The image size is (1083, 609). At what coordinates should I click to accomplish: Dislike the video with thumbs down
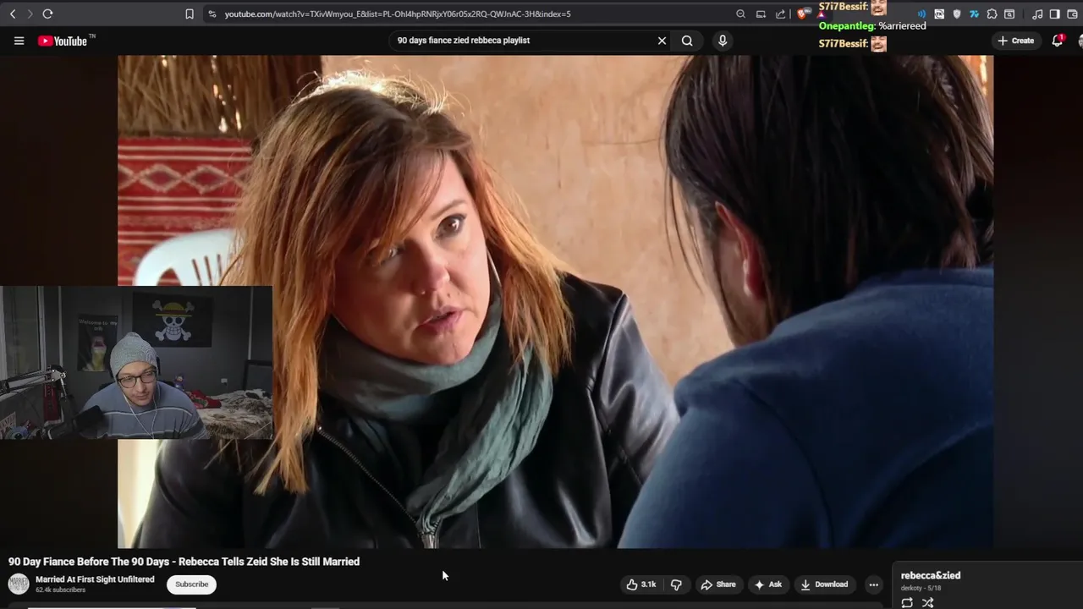pos(676,584)
